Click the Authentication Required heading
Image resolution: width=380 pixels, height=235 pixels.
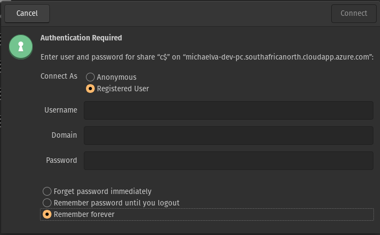(x=81, y=38)
